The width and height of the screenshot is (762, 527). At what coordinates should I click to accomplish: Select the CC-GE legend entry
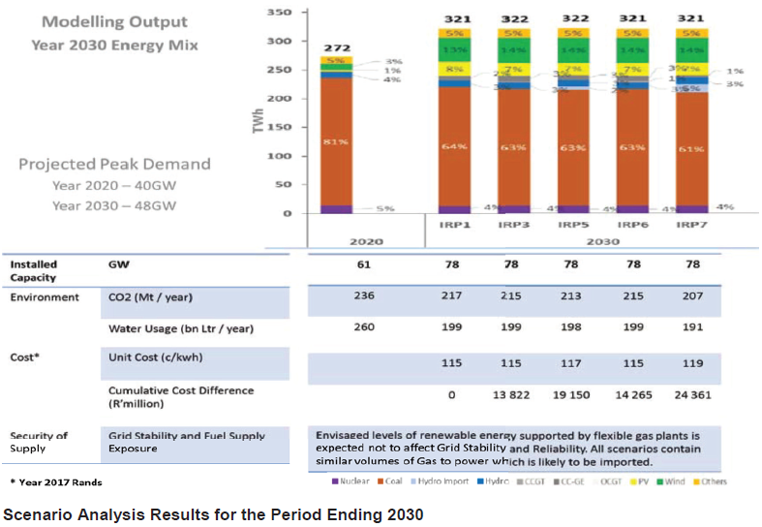tap(569, 481)
